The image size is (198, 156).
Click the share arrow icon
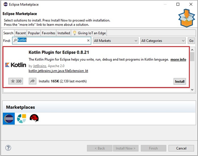coord(32,81)
